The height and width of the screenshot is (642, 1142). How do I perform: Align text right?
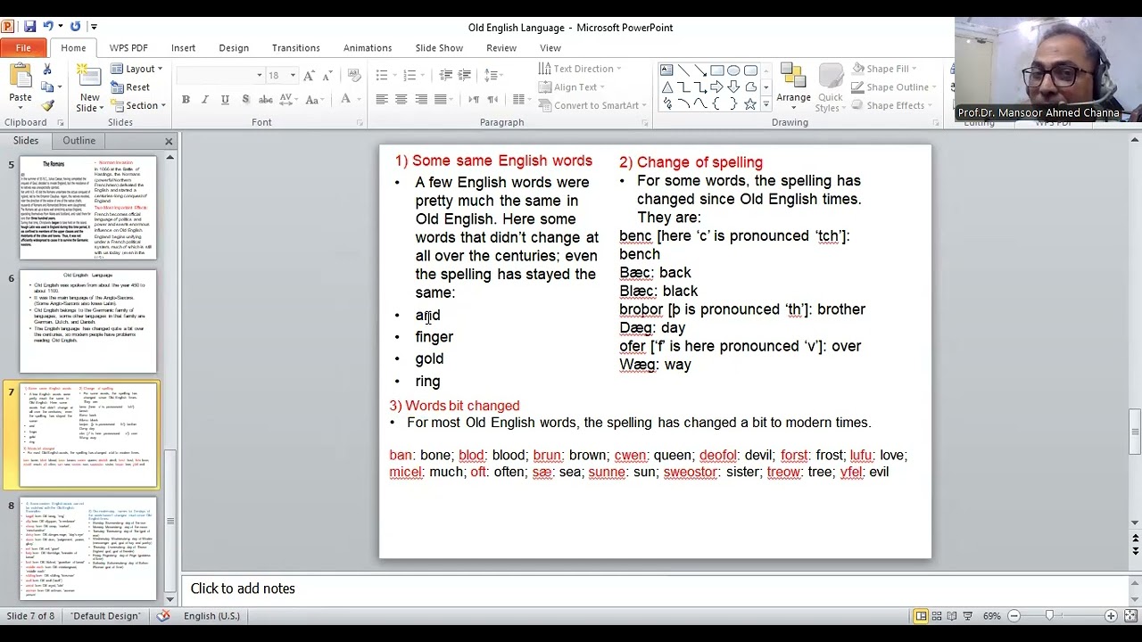point(421,100)
